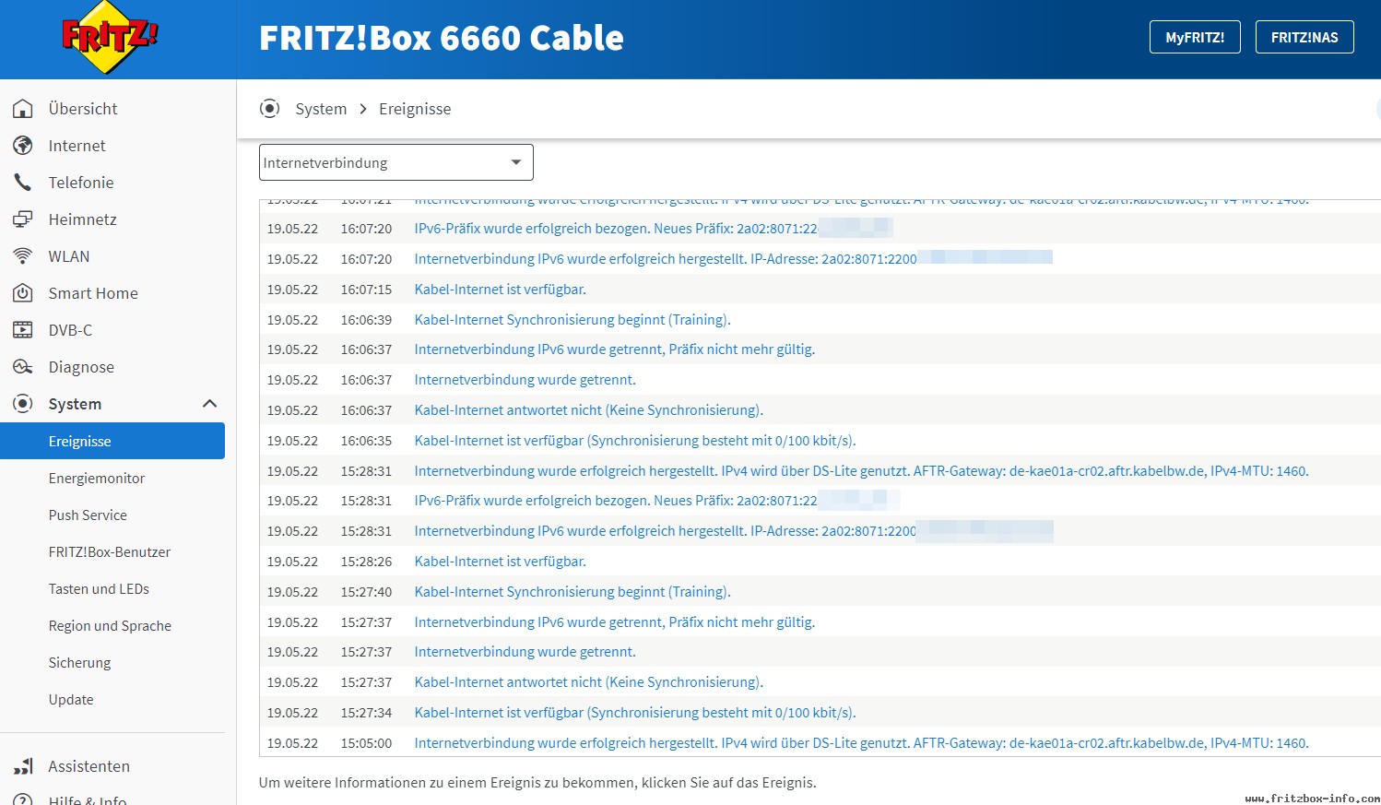
Task: Open the 15:28:31 IPv6-Präfix bezogen event
Action: point(616,501)
